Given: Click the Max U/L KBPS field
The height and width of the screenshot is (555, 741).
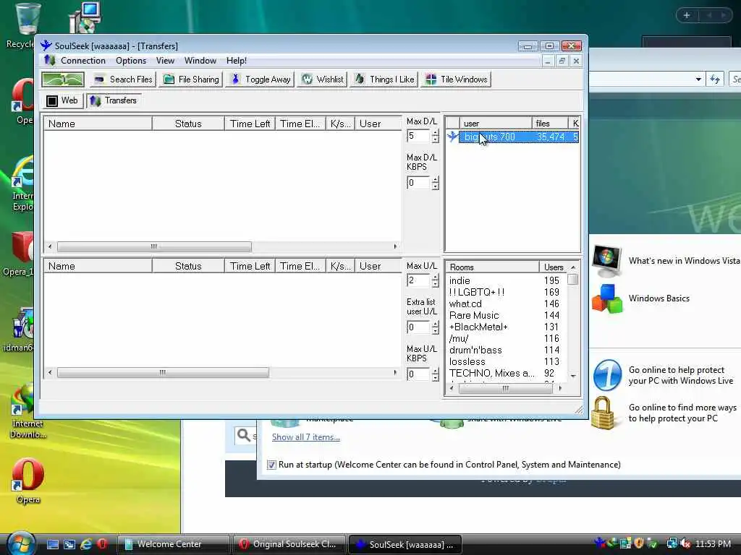Looking at the screenshot, I should [x=418, y=374].
